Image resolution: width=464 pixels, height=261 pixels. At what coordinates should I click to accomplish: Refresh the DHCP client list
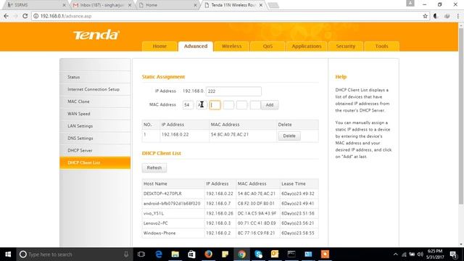154,167
